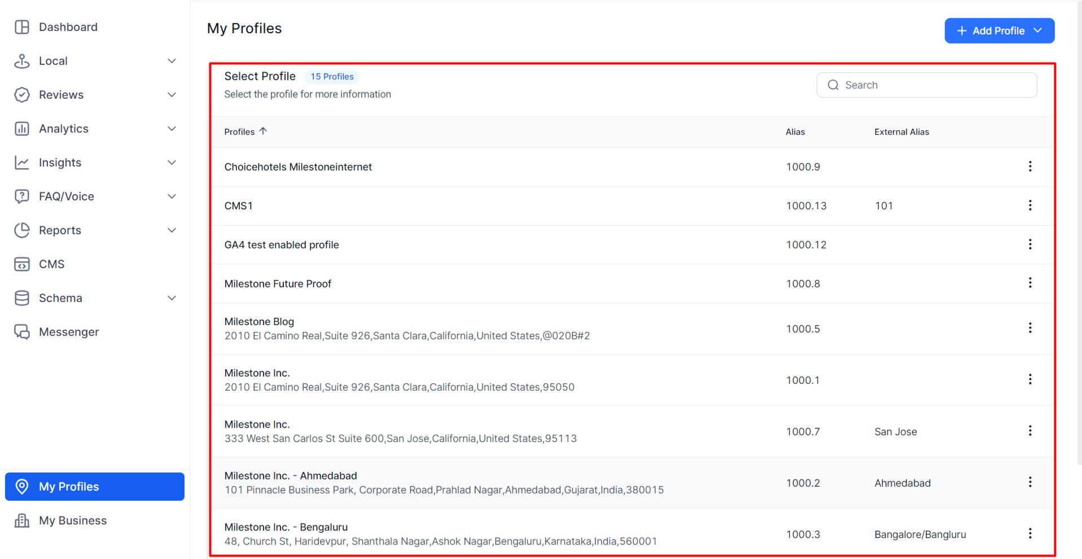The image size is (1082, 559).
Task: Click the 333 West San Carlos St address
Action: 401,439
